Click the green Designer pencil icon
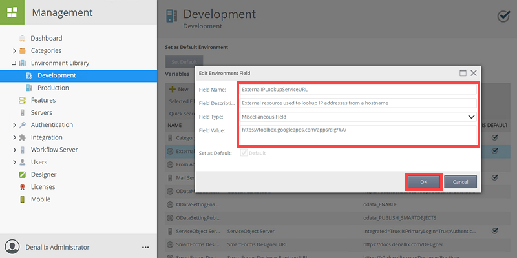 click(x=23, y=174)
